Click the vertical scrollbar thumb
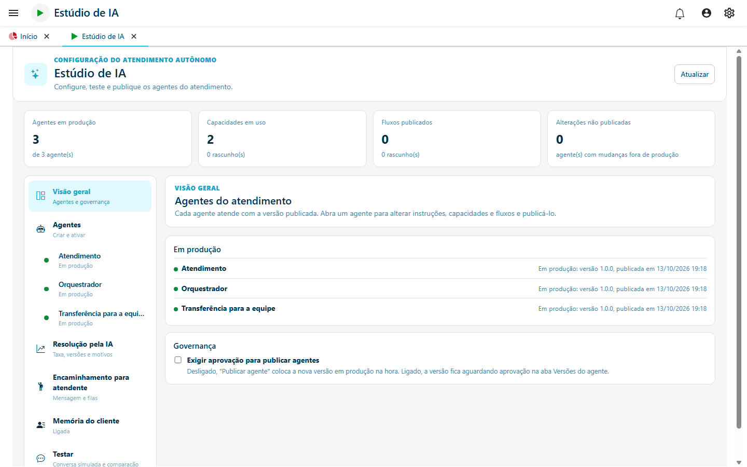This screenshot has height=467, width=747. [x=739, y=242]
